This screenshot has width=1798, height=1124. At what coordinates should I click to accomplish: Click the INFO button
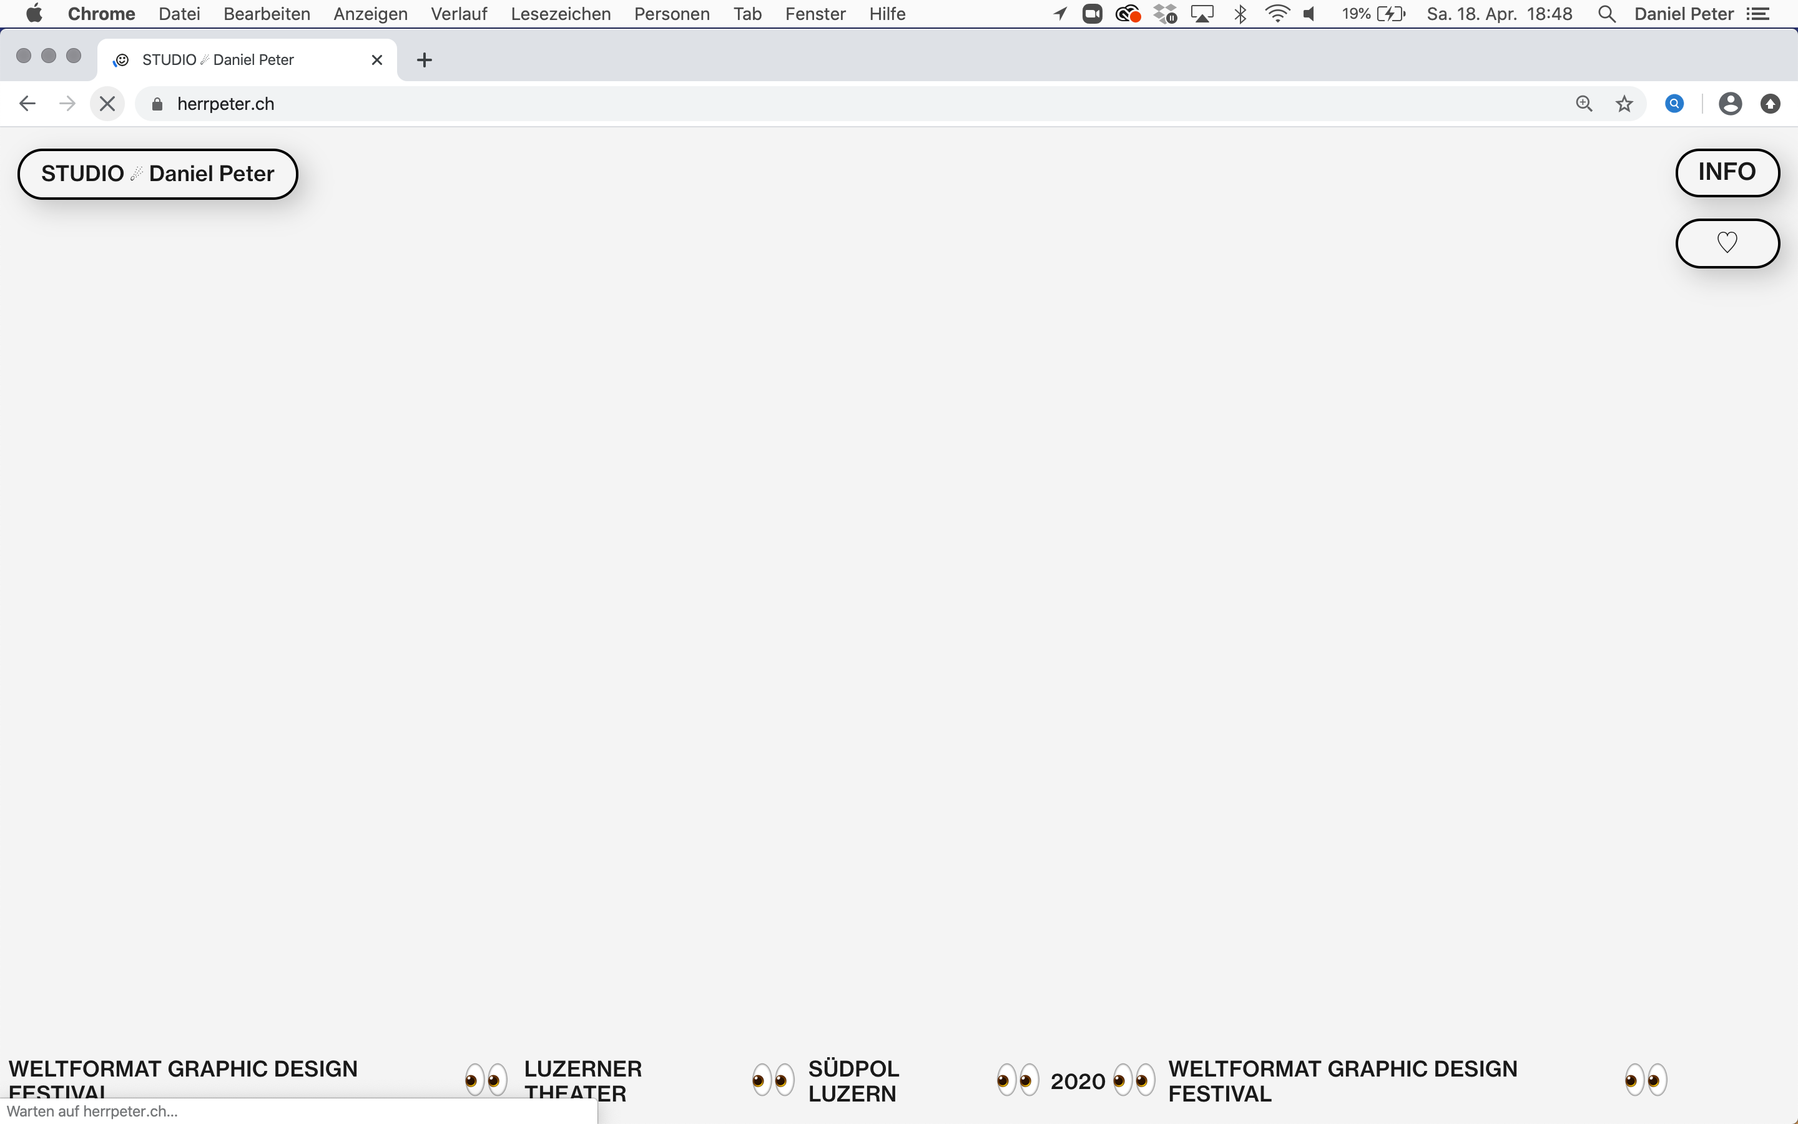pos(1727,172)
